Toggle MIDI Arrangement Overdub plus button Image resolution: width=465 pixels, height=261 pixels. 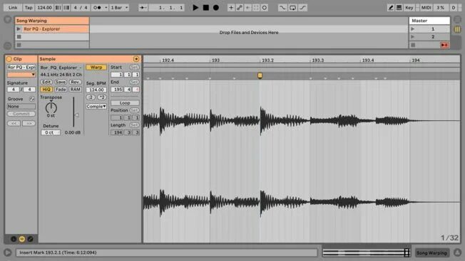[x=231, y=8]
